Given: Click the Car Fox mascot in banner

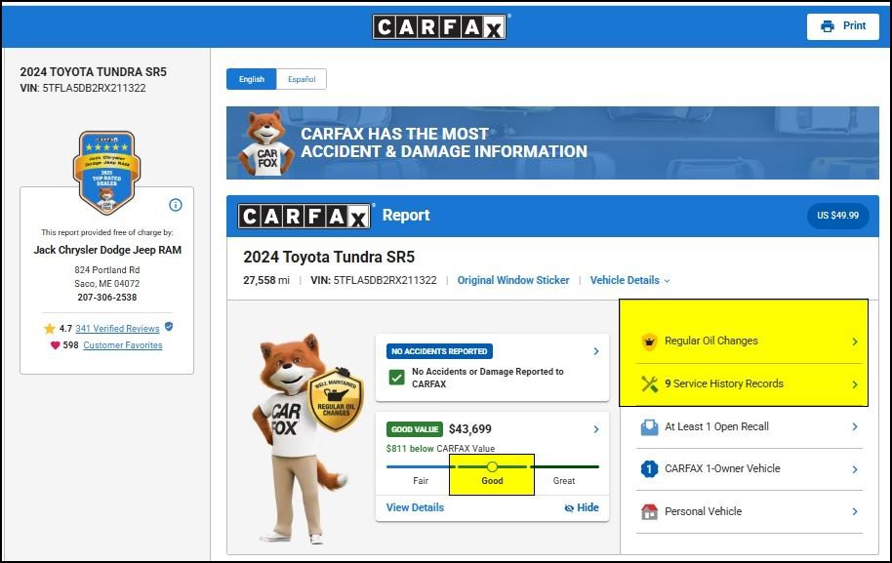Looking at the screenshot, I should pyautogui.click(x=266, y=142).
